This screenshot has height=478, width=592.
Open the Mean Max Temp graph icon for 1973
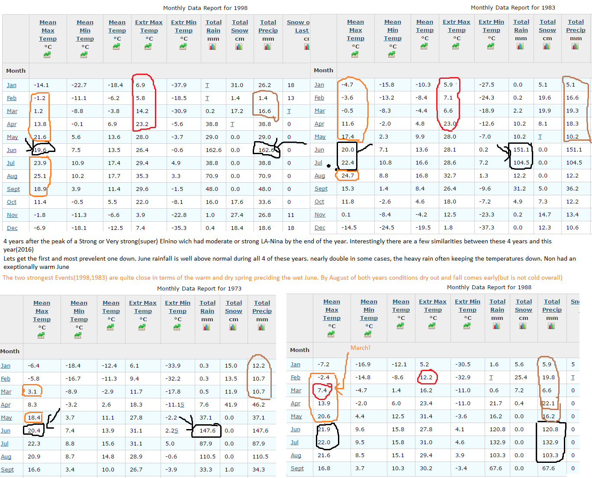[x=41, y=336]
